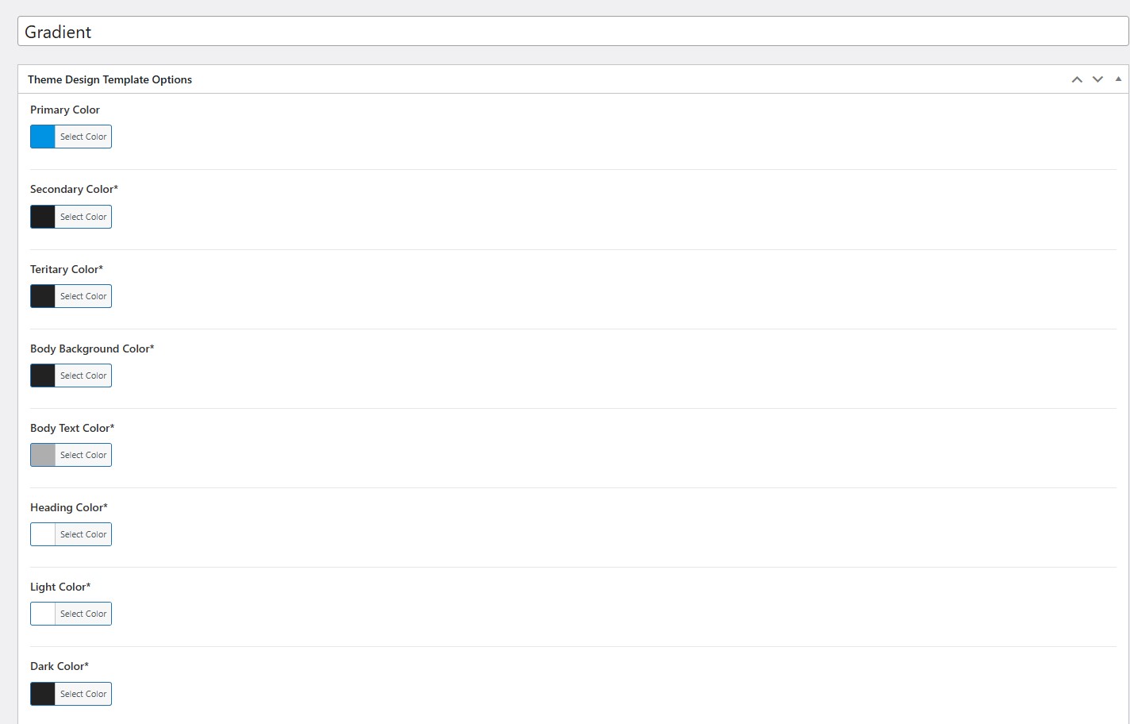Click the Secondary Color dark swatch
Screen dimensions: 1130x724
43,217
